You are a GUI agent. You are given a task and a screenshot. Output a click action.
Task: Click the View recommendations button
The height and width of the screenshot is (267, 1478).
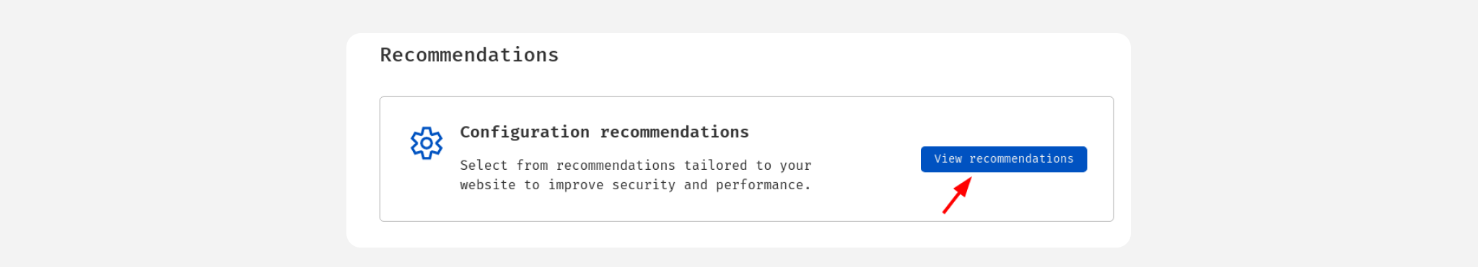point(1003,159)
